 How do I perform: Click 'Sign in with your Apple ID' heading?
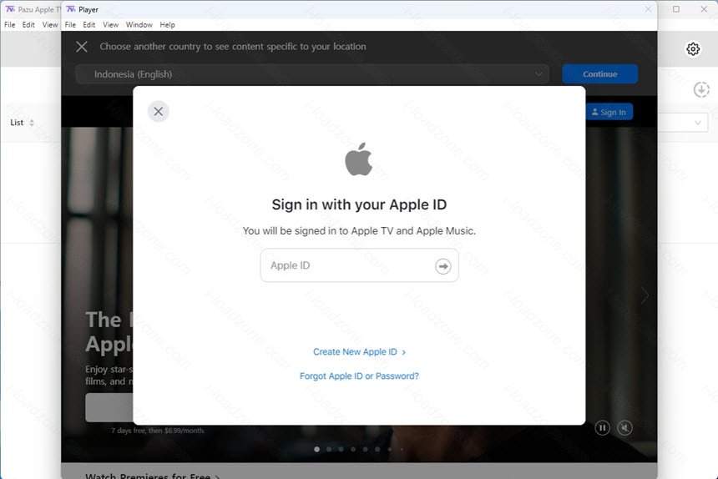[x=359, y=204]
